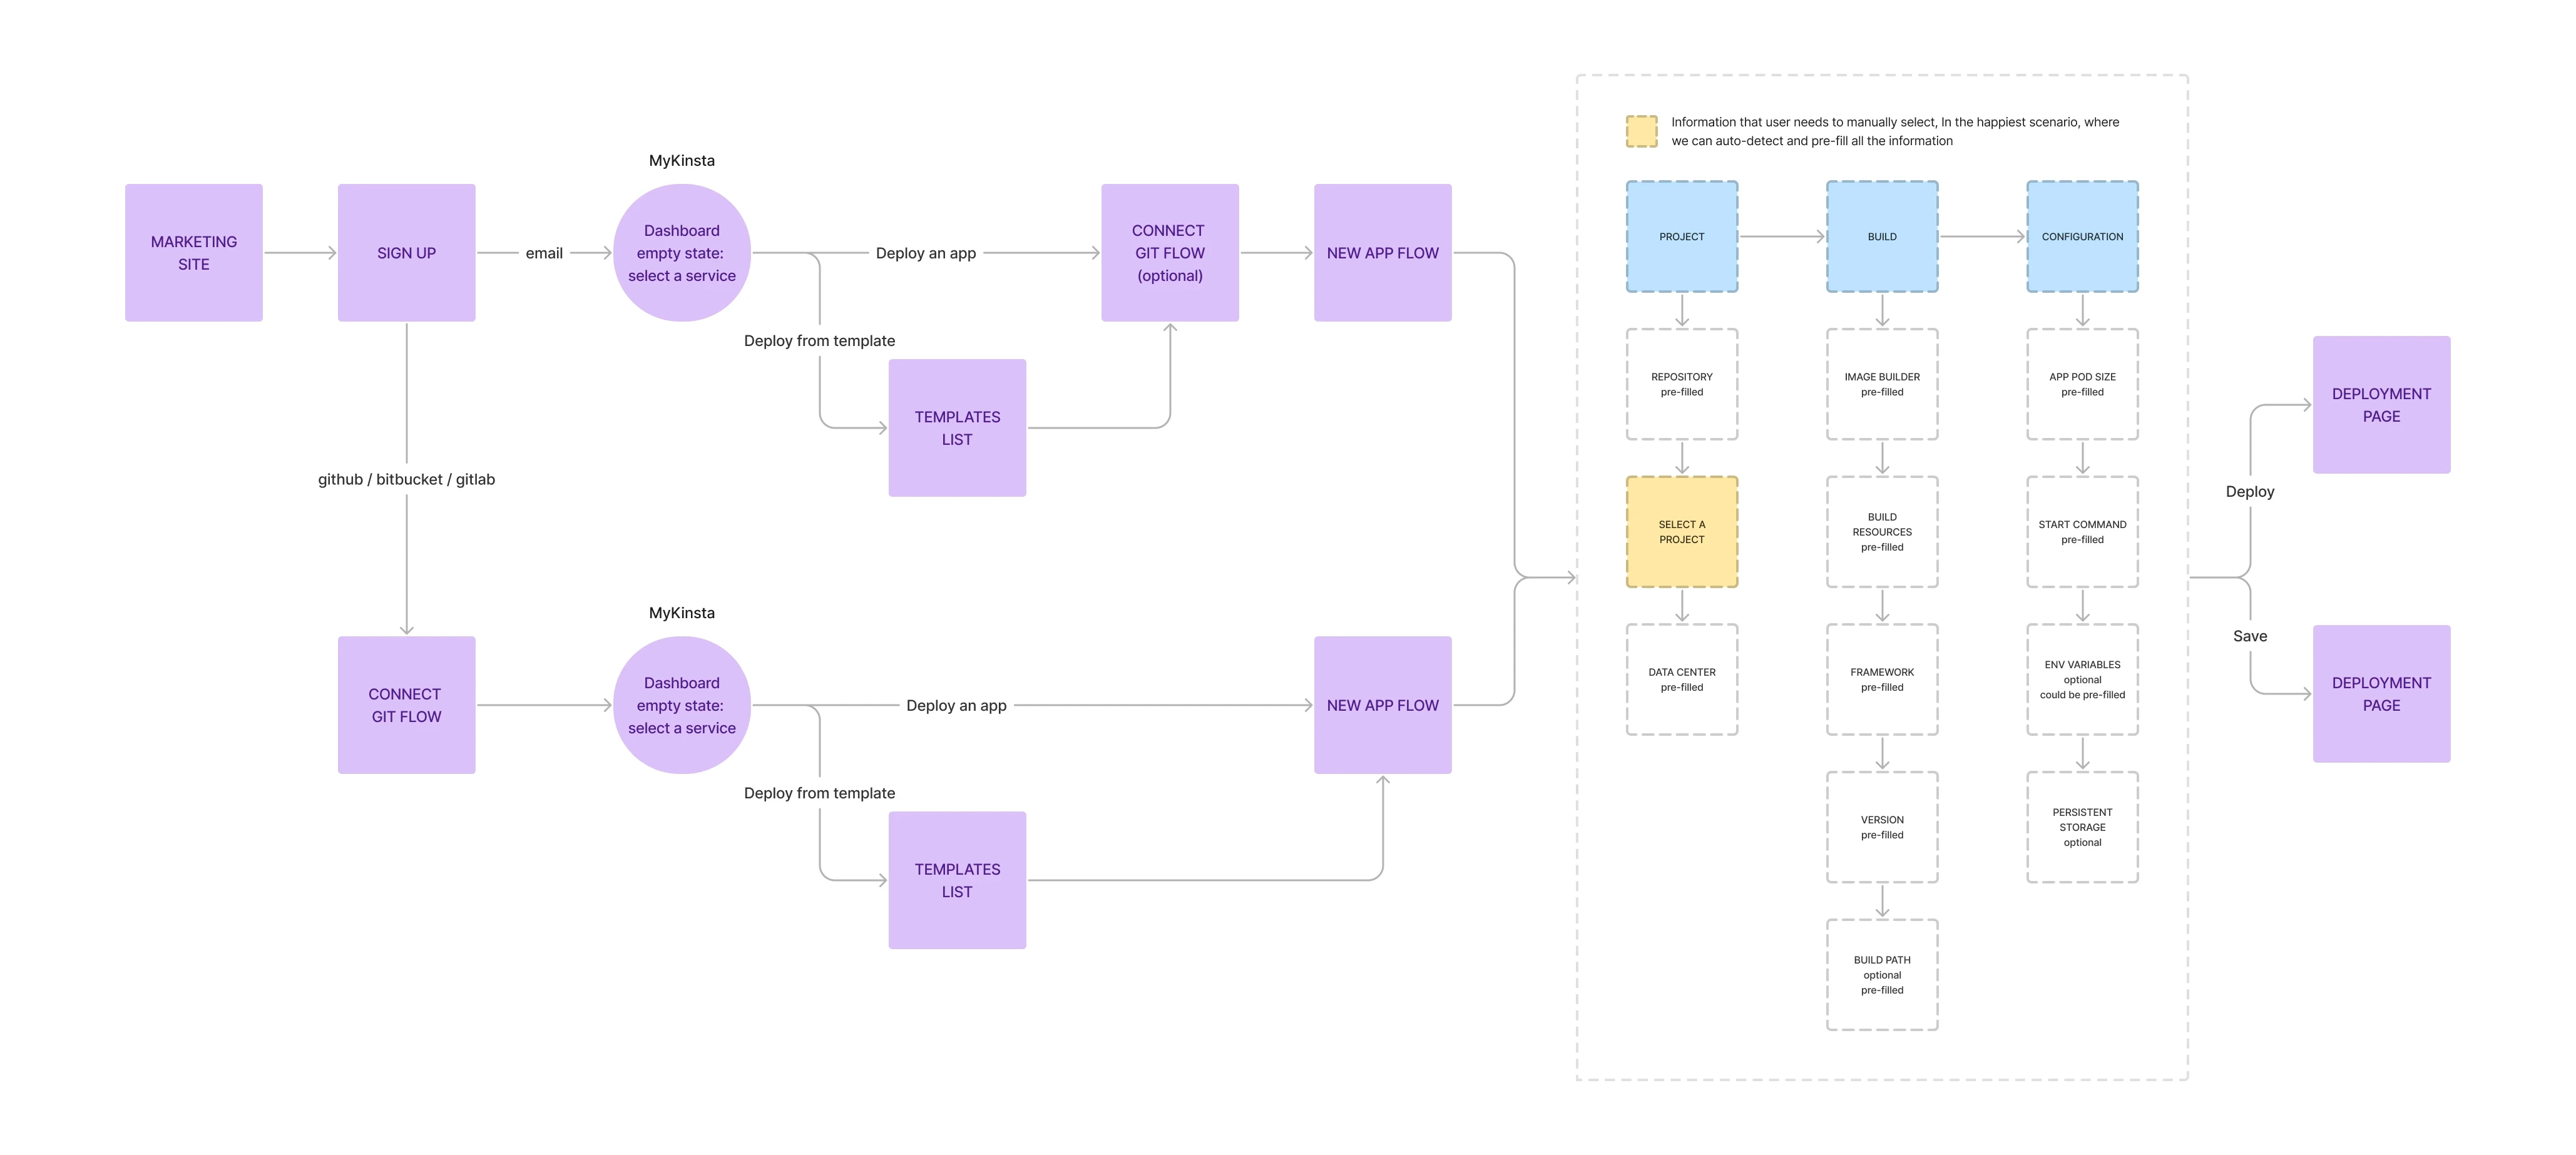Click the upper 'Deploy from template' label
The image size is (2576, 1155).
click(x=819, y=341)
